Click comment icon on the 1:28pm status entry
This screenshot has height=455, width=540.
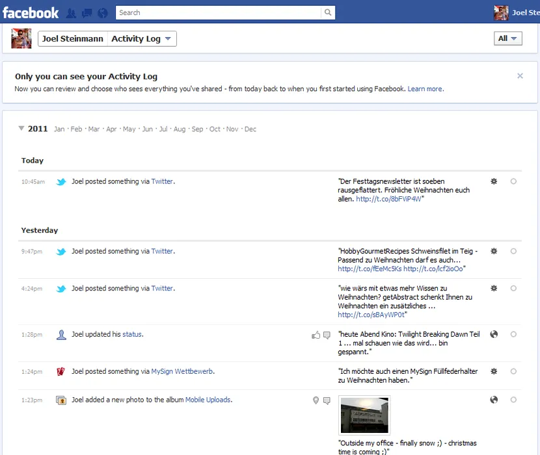(327, 335)
